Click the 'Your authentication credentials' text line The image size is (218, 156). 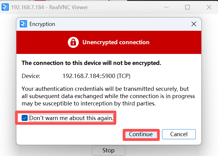[x=105, y=89]
